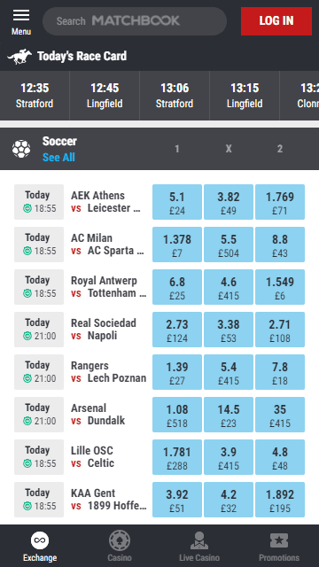
Task: Back Tottenham at 1.549 odds
Action: pos(280,287)
